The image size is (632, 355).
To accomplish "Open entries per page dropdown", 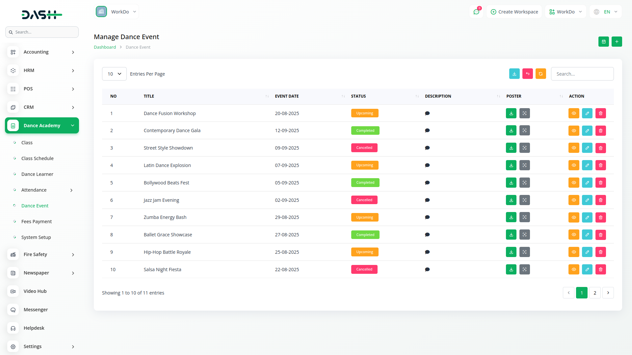I will tap(114, 74).
